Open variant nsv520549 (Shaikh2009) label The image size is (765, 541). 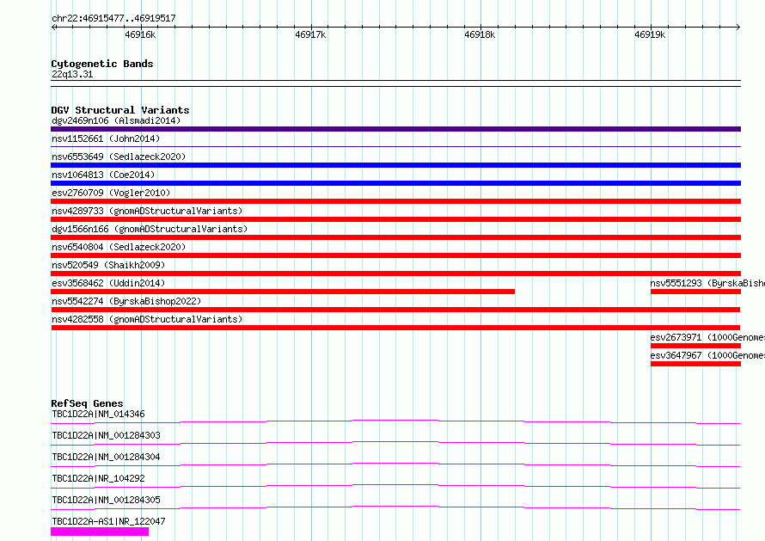(108, 265)
